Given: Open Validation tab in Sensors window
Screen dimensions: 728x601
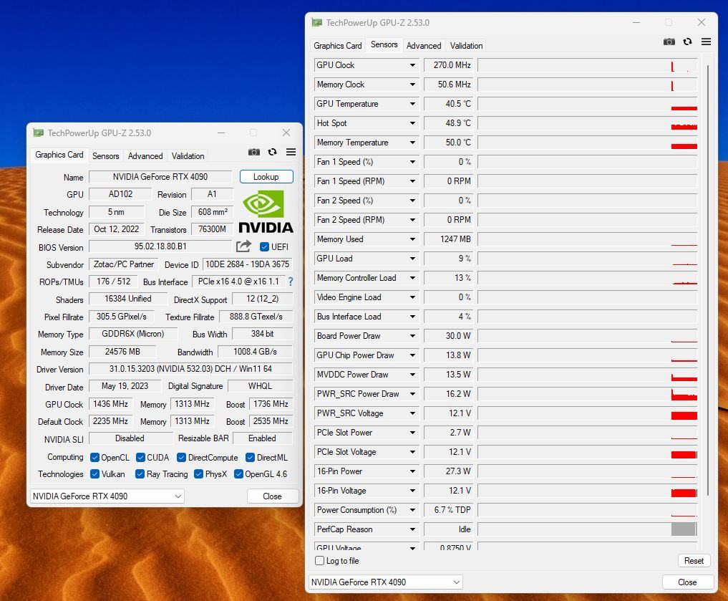Looking at the screenshot, I should click(x=466, y=46).
